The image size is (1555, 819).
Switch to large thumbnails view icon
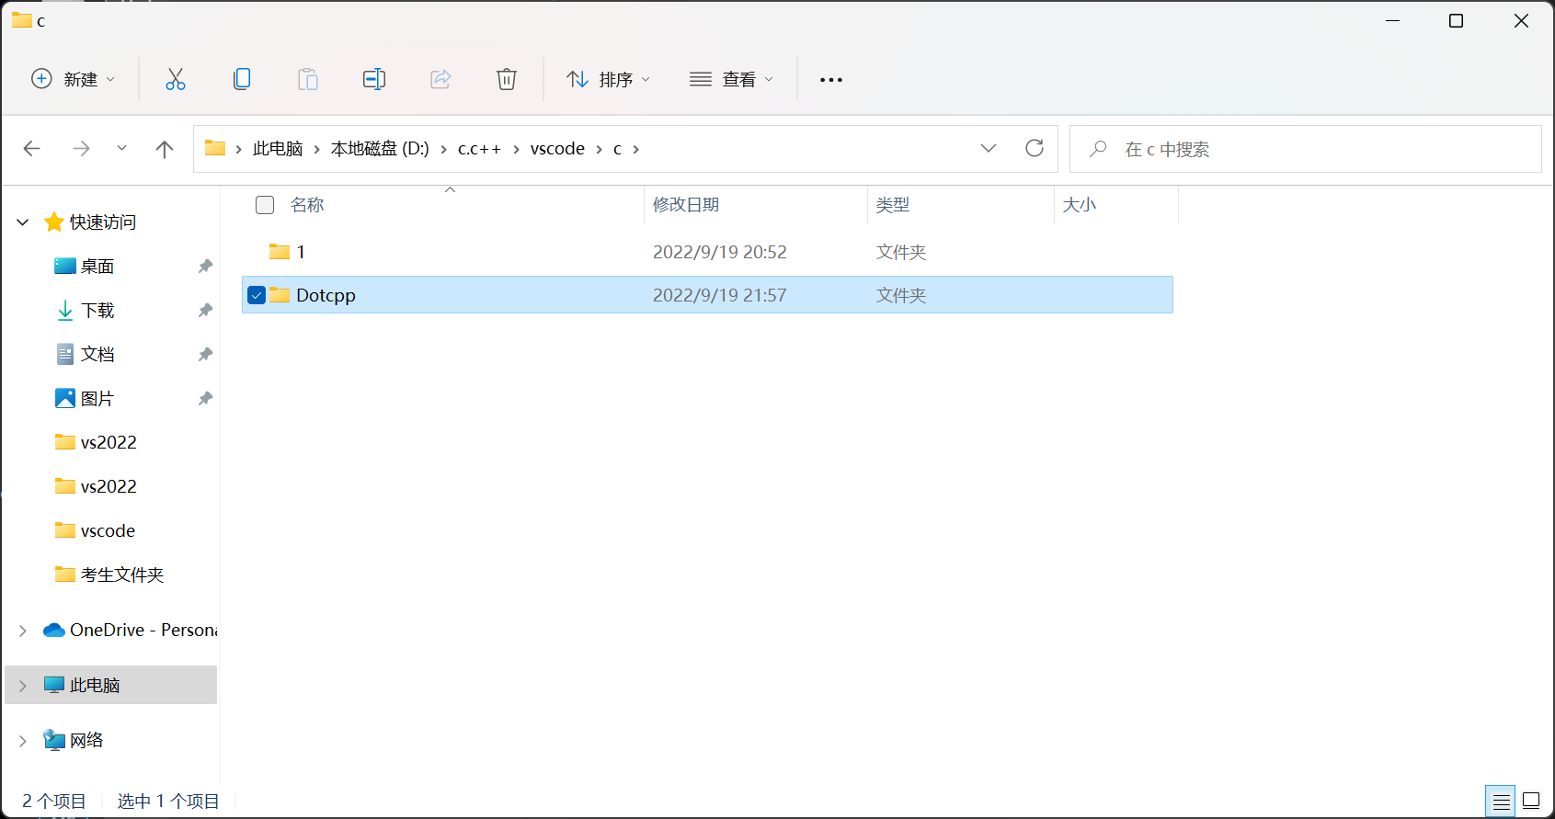(x=1530, y=801)
